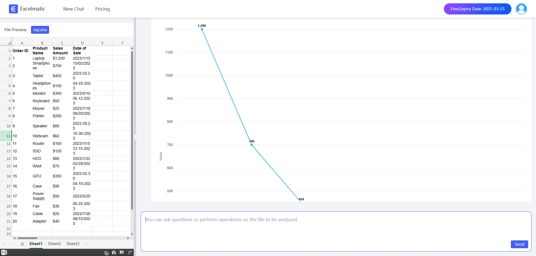Click the 'Keyboard' cell
This screenshot has height=256, width=536.
(42, 101)
